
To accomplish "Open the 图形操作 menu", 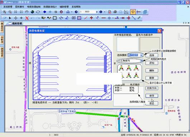I will 19,7.
